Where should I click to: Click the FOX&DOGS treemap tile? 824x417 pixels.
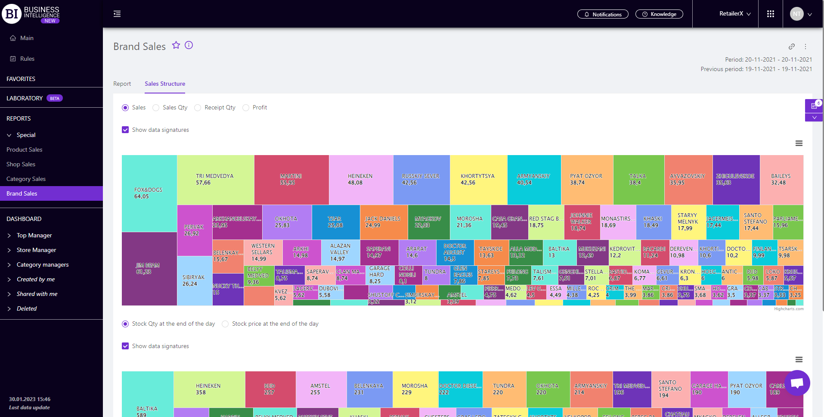(149, 193)
